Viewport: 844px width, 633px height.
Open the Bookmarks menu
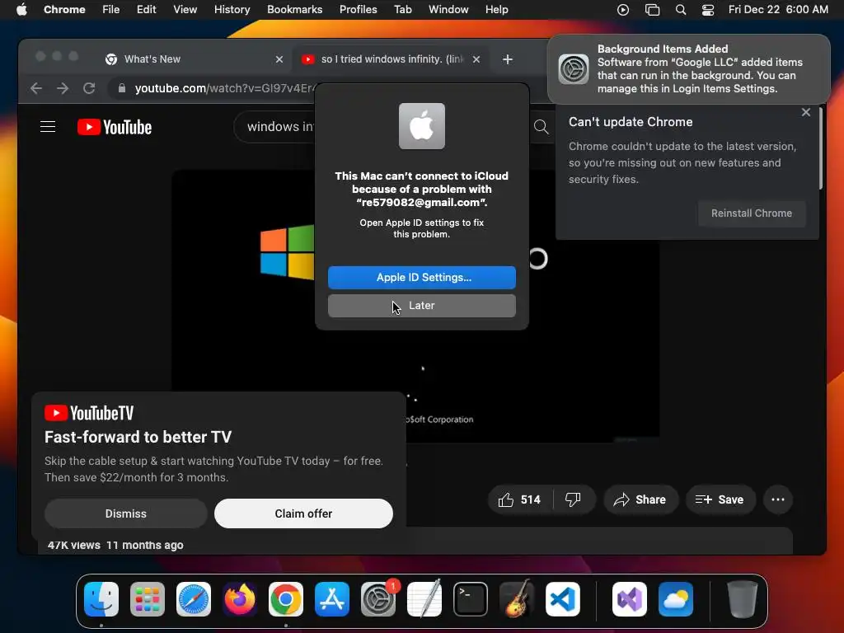(x=294, y=10)
